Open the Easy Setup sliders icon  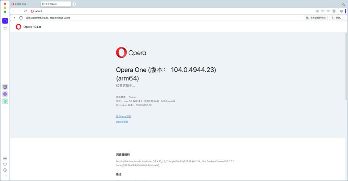pos(328,11)
